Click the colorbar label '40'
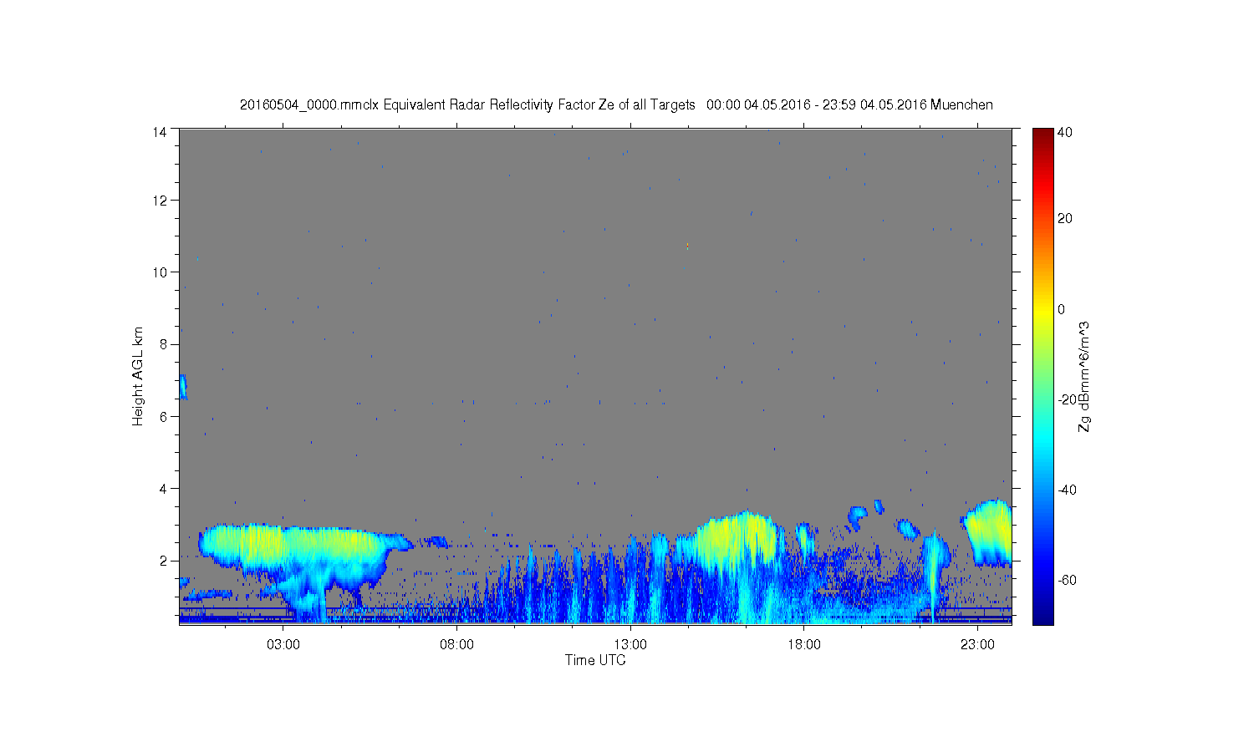 [x=1065, y=132]
